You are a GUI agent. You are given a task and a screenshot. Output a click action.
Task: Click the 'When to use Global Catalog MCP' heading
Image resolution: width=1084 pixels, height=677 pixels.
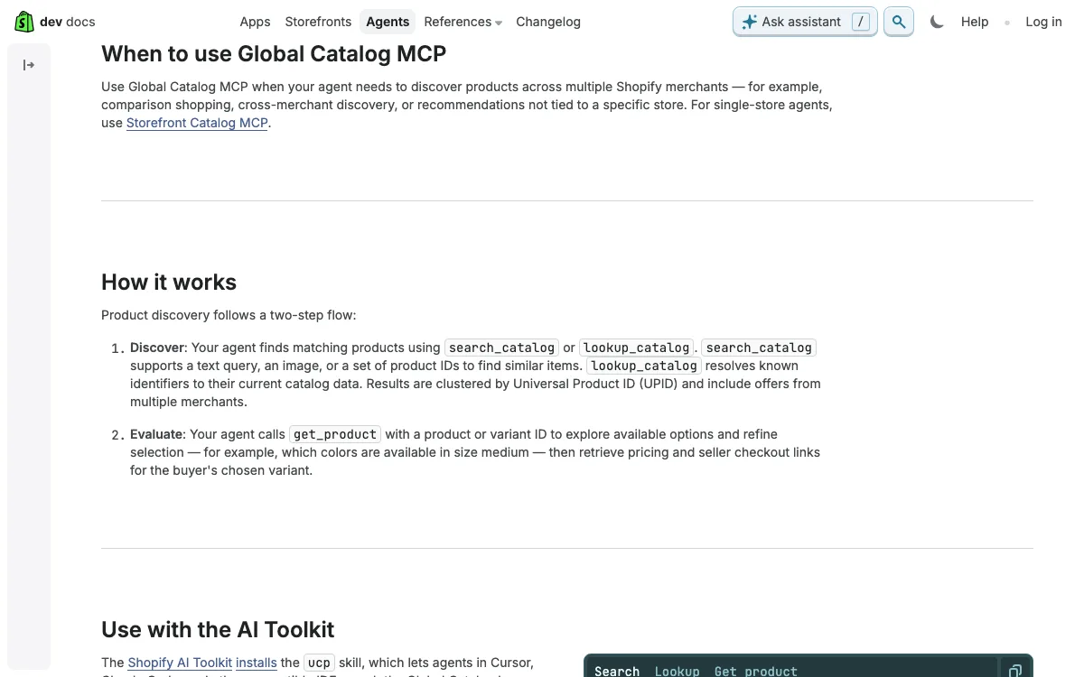274,54
